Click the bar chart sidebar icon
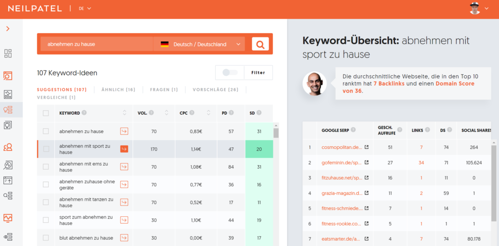The image size is (499, 246). (x=8, y=94)
